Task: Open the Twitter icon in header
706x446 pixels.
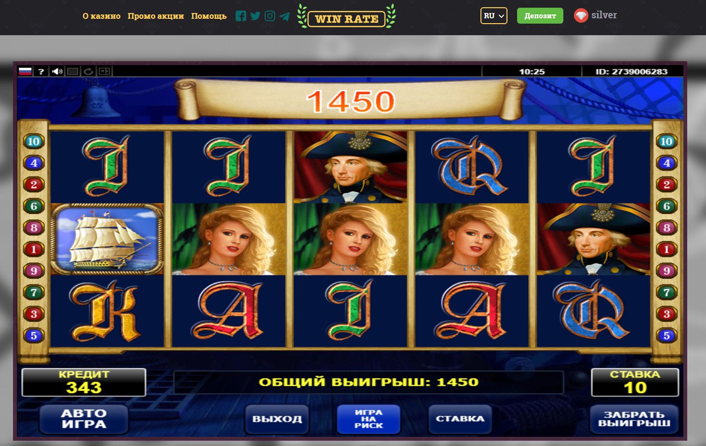Action: (x=255, y=16)
